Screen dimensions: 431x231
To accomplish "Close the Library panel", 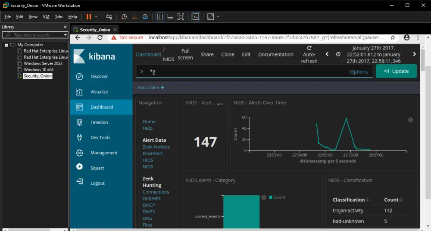I will click(65, 27).
